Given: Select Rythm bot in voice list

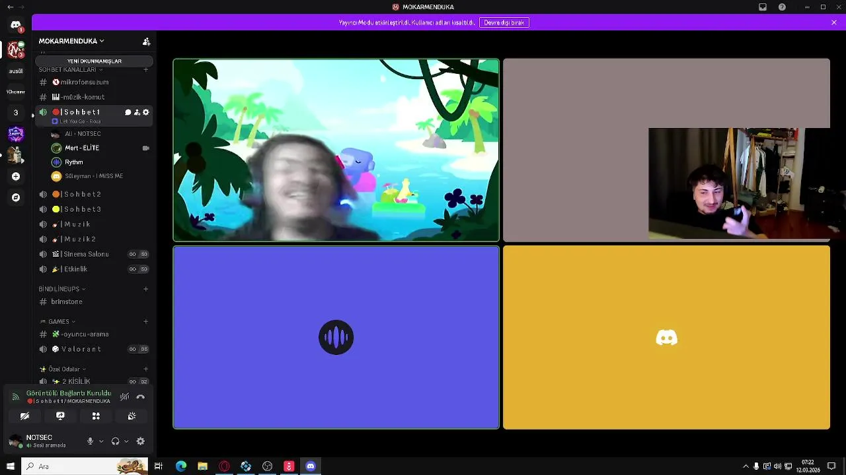Looking at the screenshot, I should point(100,162).
